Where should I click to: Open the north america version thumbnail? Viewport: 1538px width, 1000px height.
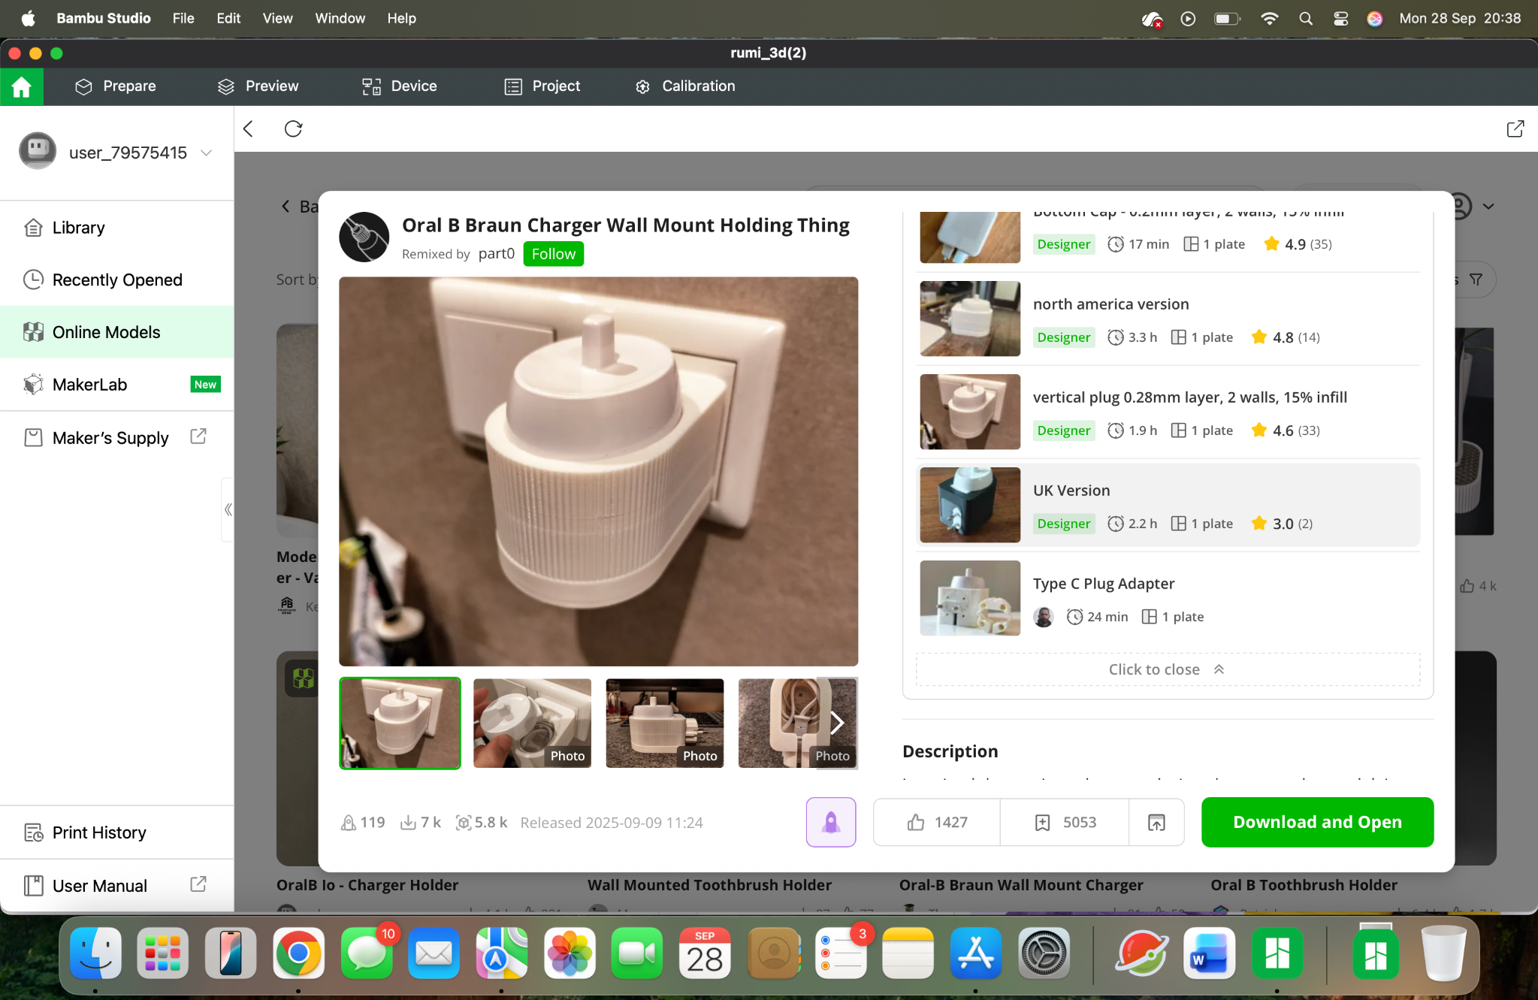tap(970, 319)
